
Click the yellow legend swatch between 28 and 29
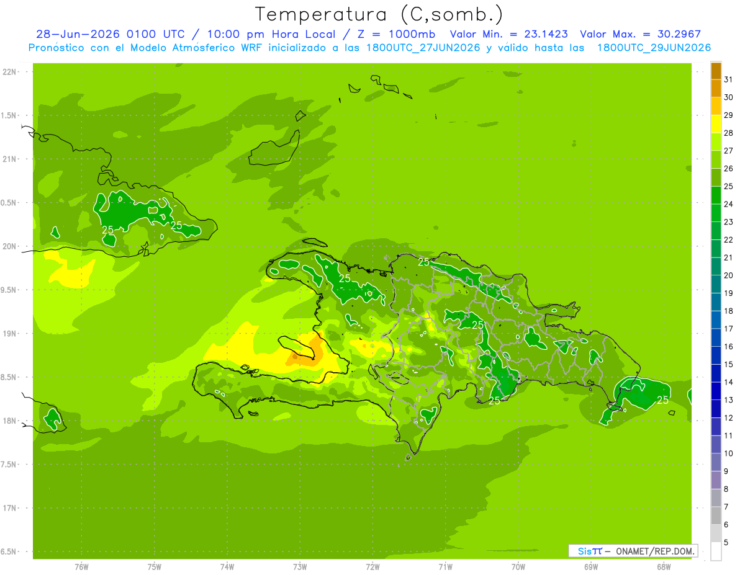[716, 124]
